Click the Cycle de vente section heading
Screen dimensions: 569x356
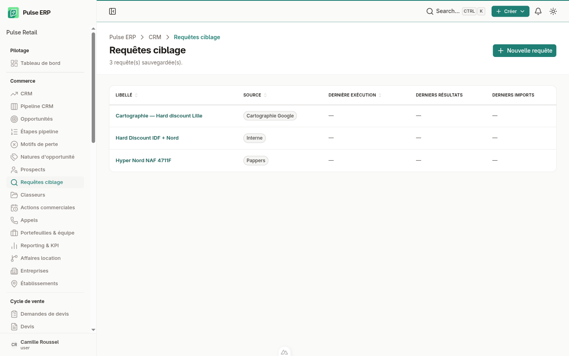(27, 301)
